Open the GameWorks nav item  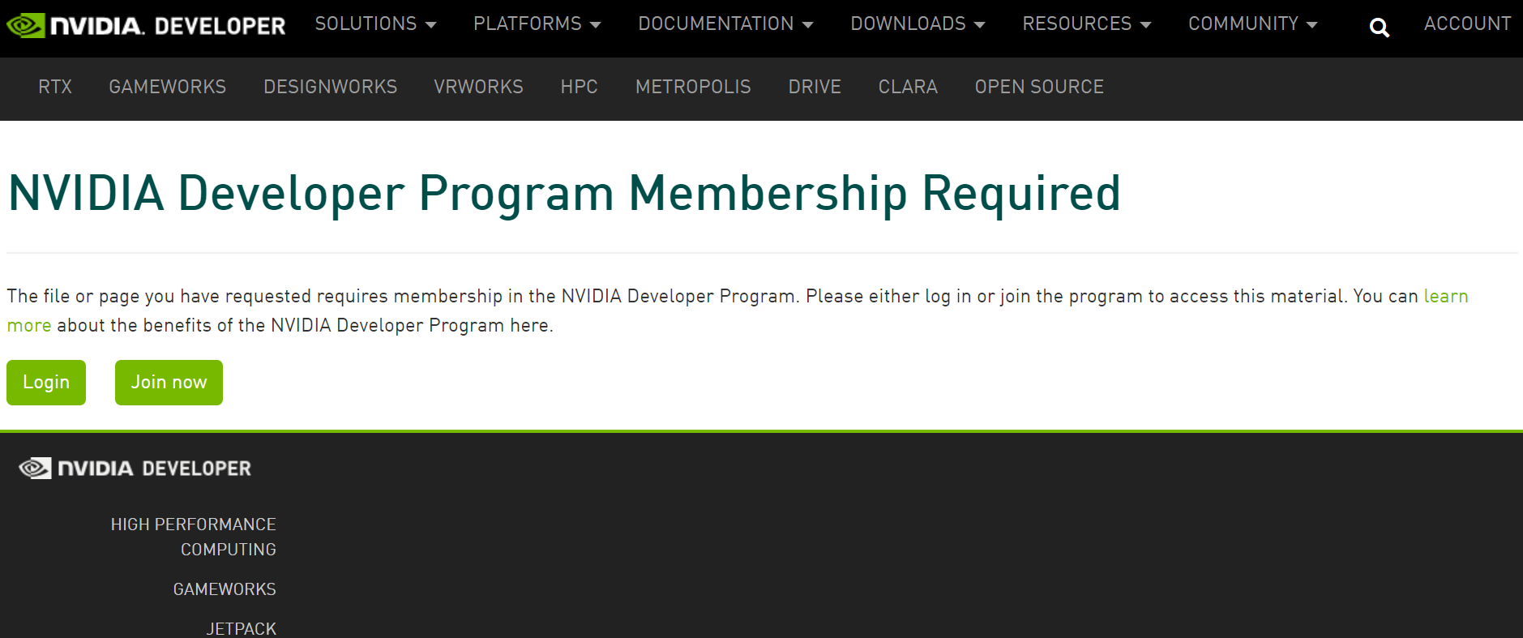click(168, 87)
